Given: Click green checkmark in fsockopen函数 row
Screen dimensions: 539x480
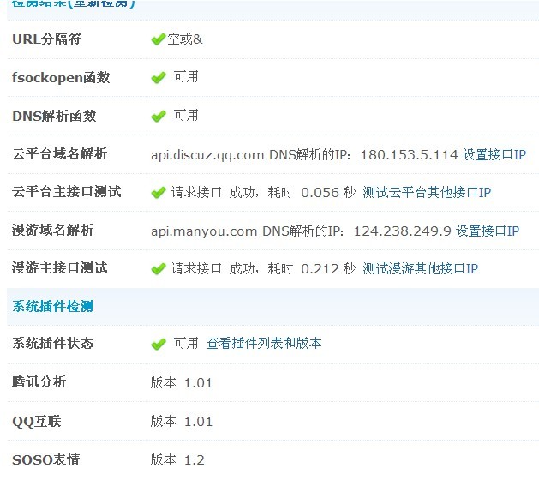Looking at the screenshot, I should (159, 78).
